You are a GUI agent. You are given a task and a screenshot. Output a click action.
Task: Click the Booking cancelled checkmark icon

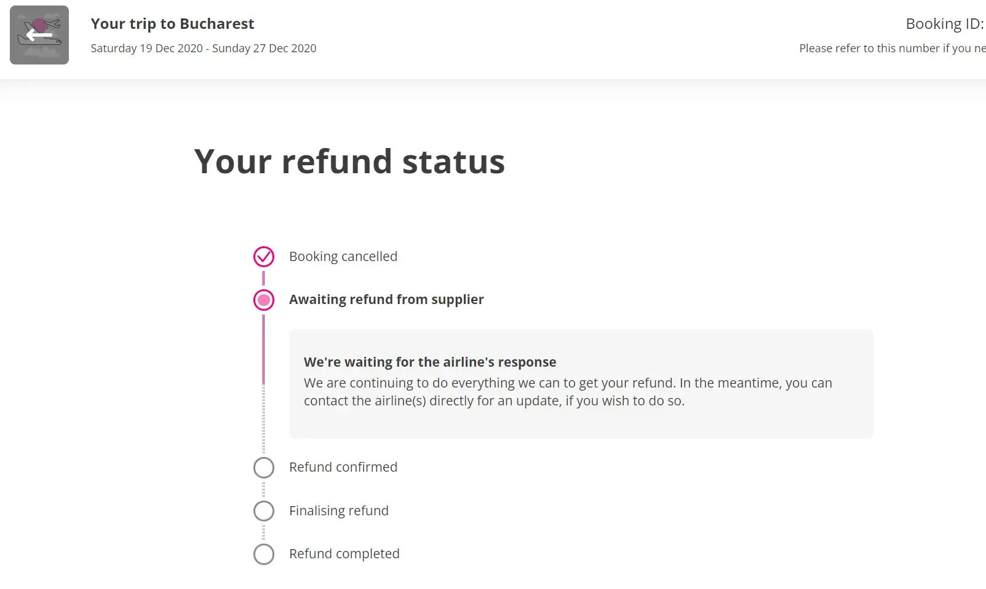(x=264, y=257)
